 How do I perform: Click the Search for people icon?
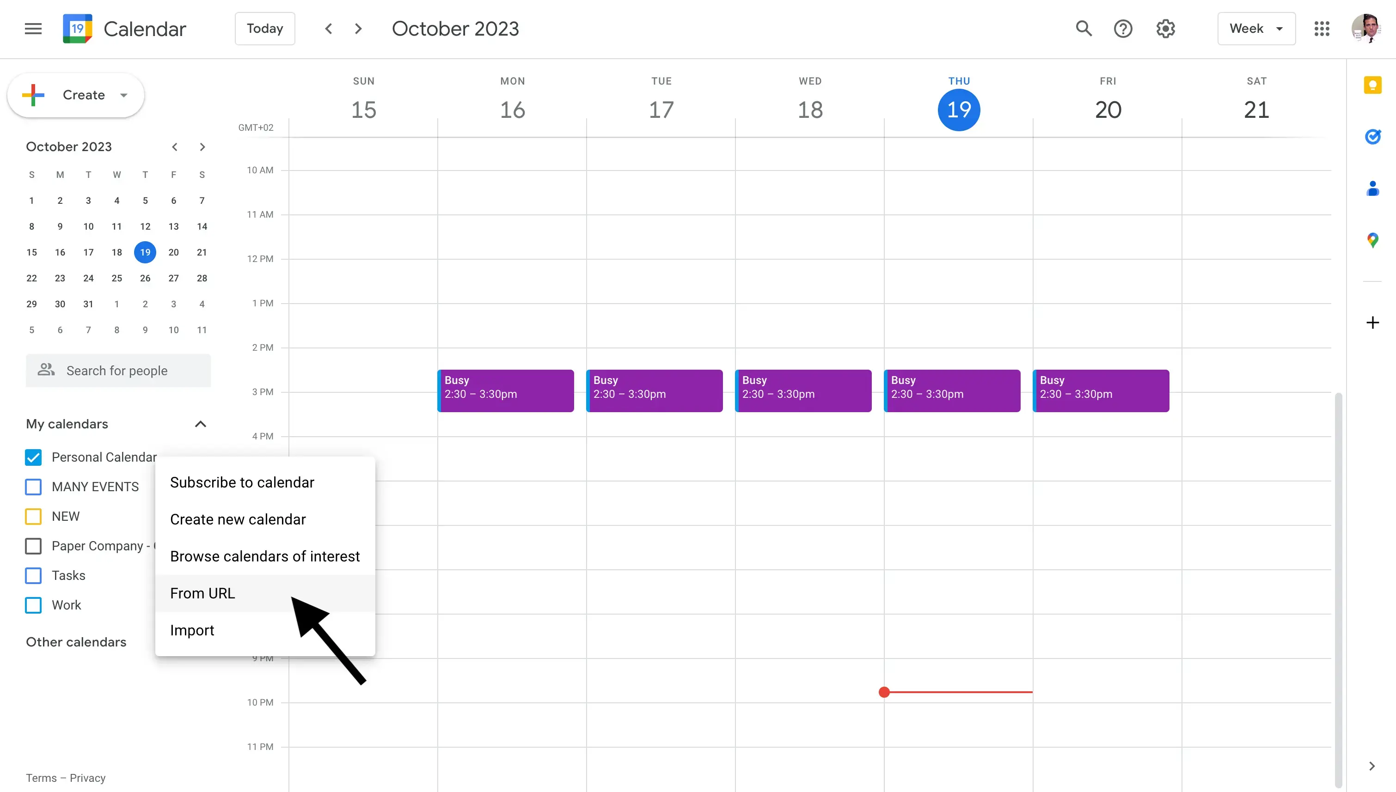tap(45, 370)
